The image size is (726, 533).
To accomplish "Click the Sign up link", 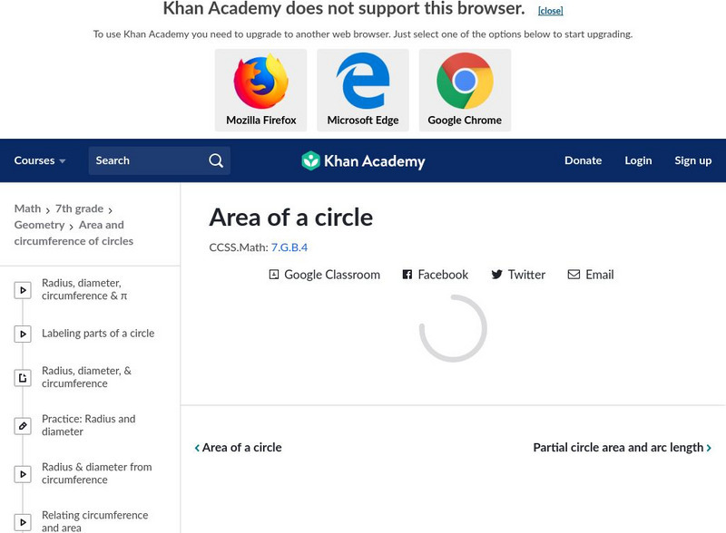I will 692,160.
